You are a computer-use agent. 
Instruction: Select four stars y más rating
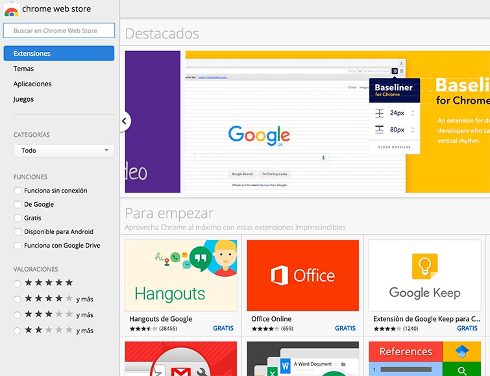[17, 300]
